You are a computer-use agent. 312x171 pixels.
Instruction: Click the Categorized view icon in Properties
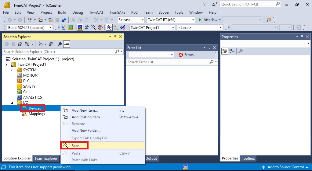coord(225,51)
